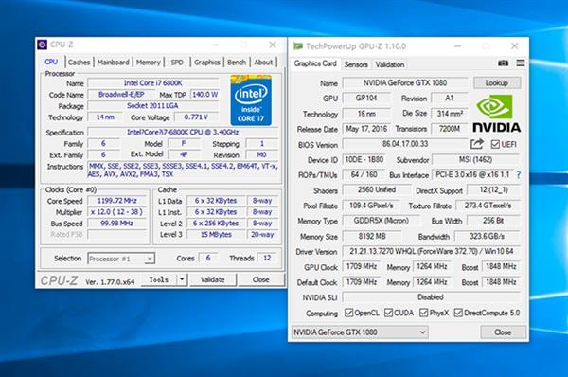The width and height of the screenshot is (568, 377).
Task: Toggle the CUDA checkbox
Action: (x=388, y=313)
